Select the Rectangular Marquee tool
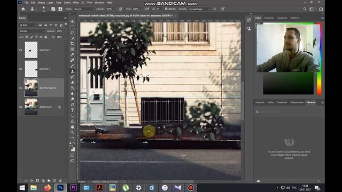 click(72, 27)
